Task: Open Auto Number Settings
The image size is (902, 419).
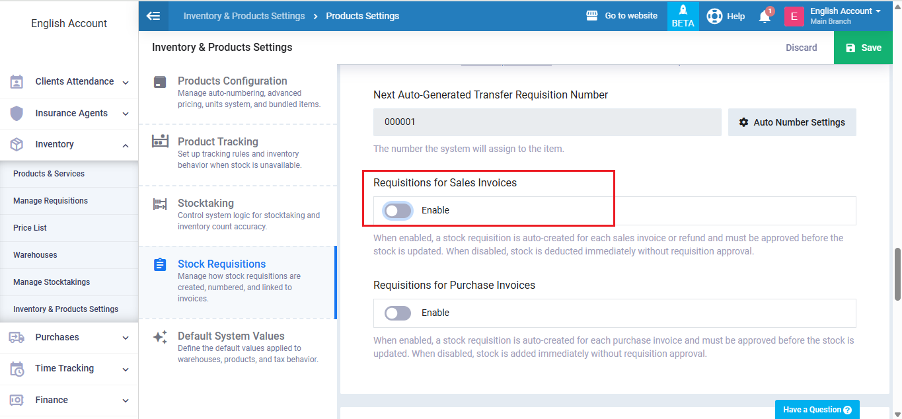Action: [792, 122]
